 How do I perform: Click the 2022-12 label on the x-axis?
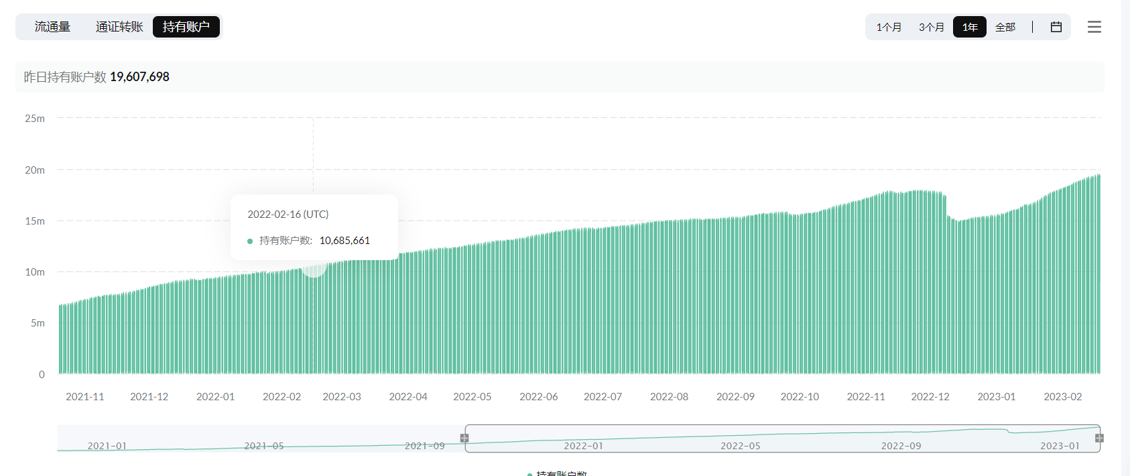[x=930, y=397]
